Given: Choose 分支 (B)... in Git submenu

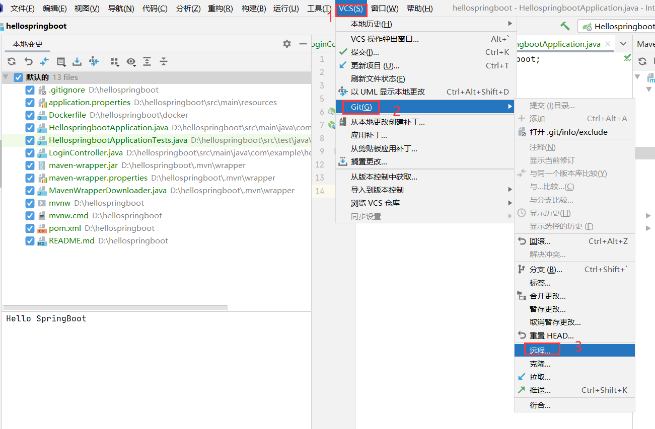Looking at the screenshot, I should (574, 269).
